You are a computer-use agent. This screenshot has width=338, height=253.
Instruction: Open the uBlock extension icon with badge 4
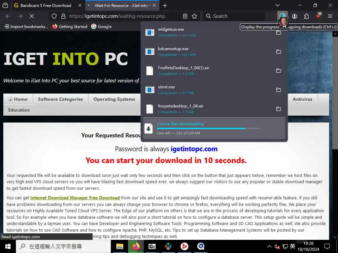point(319,16)
